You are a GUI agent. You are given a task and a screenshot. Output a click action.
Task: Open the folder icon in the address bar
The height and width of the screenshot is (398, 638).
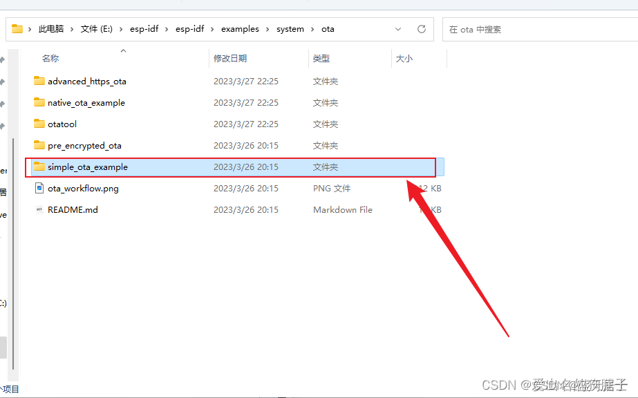point(19,29)
